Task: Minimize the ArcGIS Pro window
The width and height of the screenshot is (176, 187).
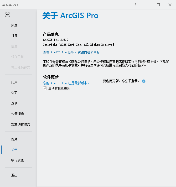Action: coord(147,5)
